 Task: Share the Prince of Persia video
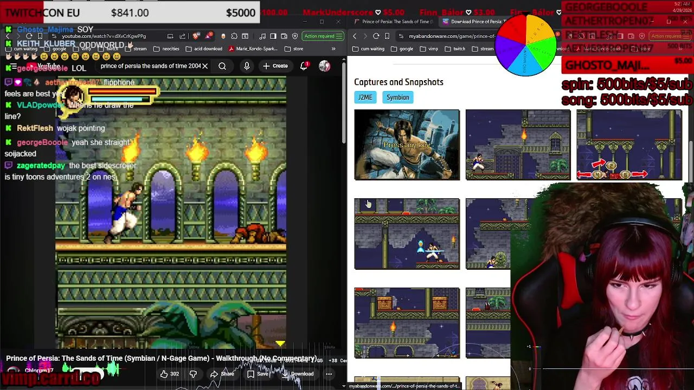(x=222, y=374)
